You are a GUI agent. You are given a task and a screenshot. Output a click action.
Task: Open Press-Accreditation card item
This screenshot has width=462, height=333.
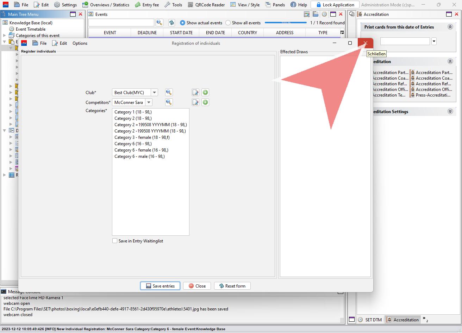[433, 95]
